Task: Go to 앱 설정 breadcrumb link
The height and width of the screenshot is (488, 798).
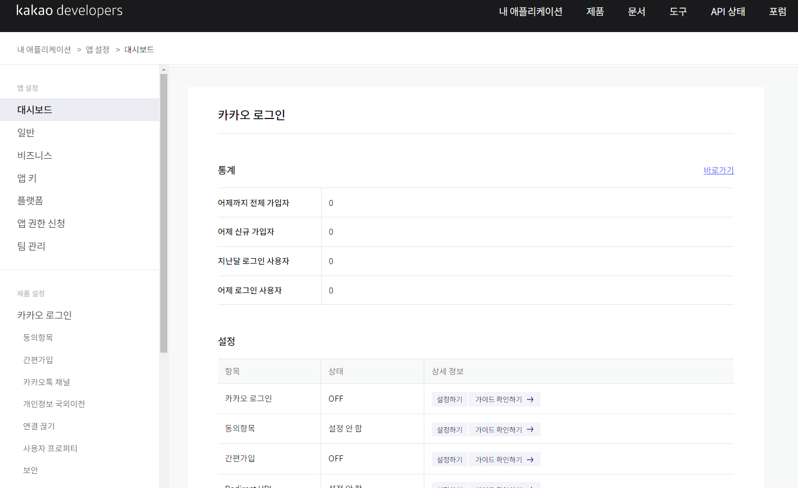Action: tap(98, 49)
